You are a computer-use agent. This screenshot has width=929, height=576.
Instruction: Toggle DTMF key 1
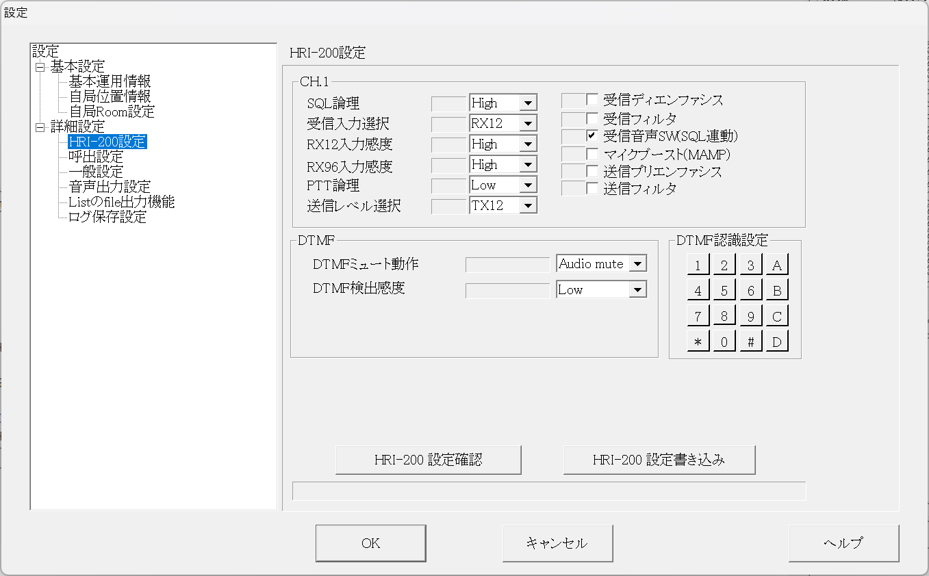(x=698, y=265)
